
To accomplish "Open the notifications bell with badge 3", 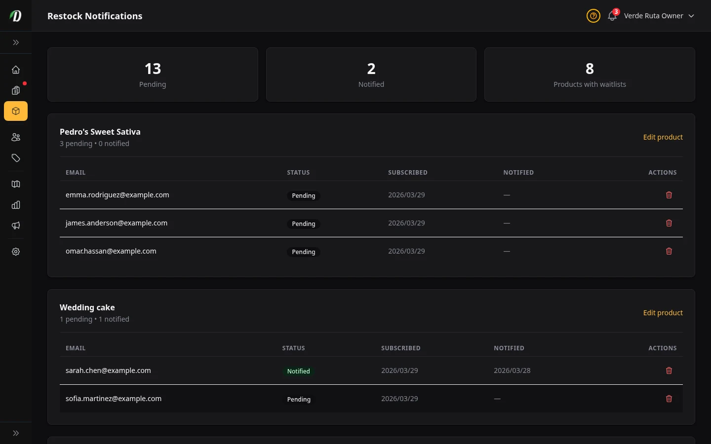I will [612, 16].
